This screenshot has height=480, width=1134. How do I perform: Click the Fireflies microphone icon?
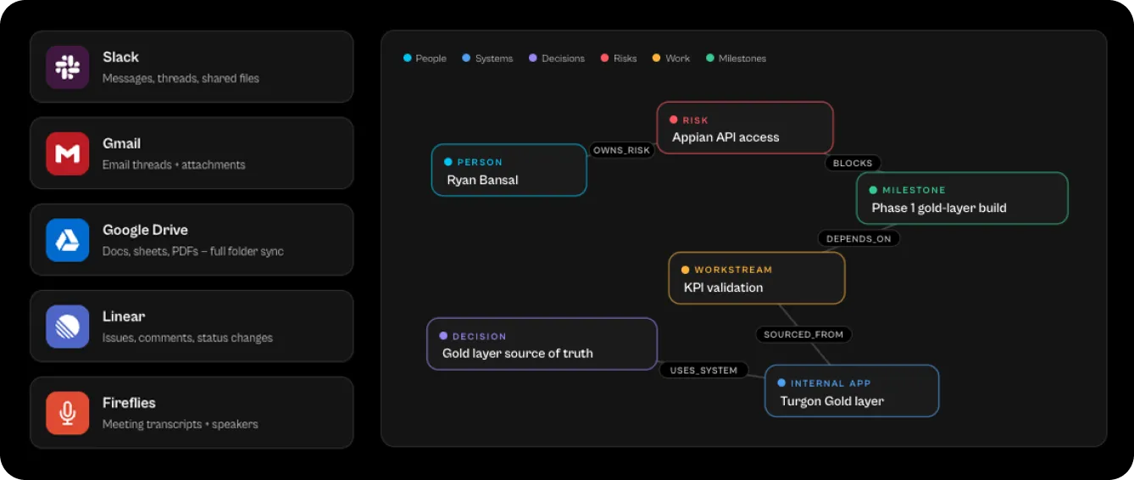68,413
